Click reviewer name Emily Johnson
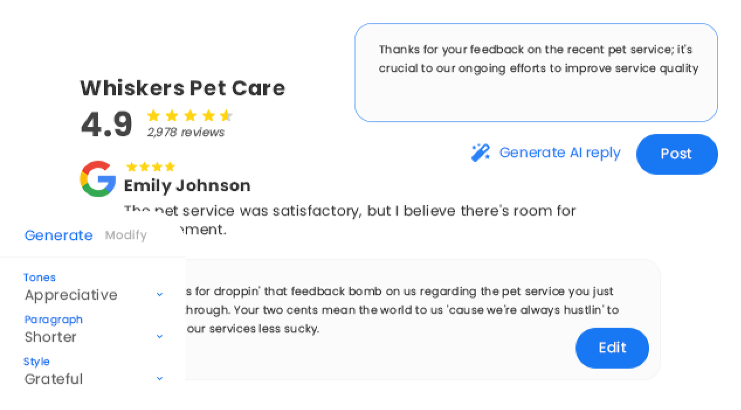 coord(187,186)
